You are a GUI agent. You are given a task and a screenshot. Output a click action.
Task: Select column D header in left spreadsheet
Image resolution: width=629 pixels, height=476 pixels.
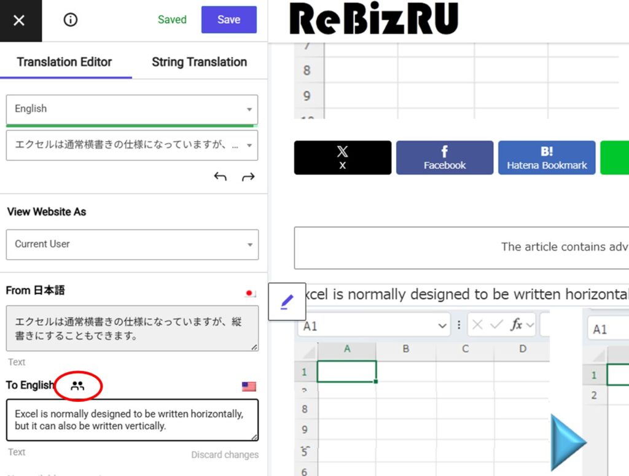(x=522, y=349)
